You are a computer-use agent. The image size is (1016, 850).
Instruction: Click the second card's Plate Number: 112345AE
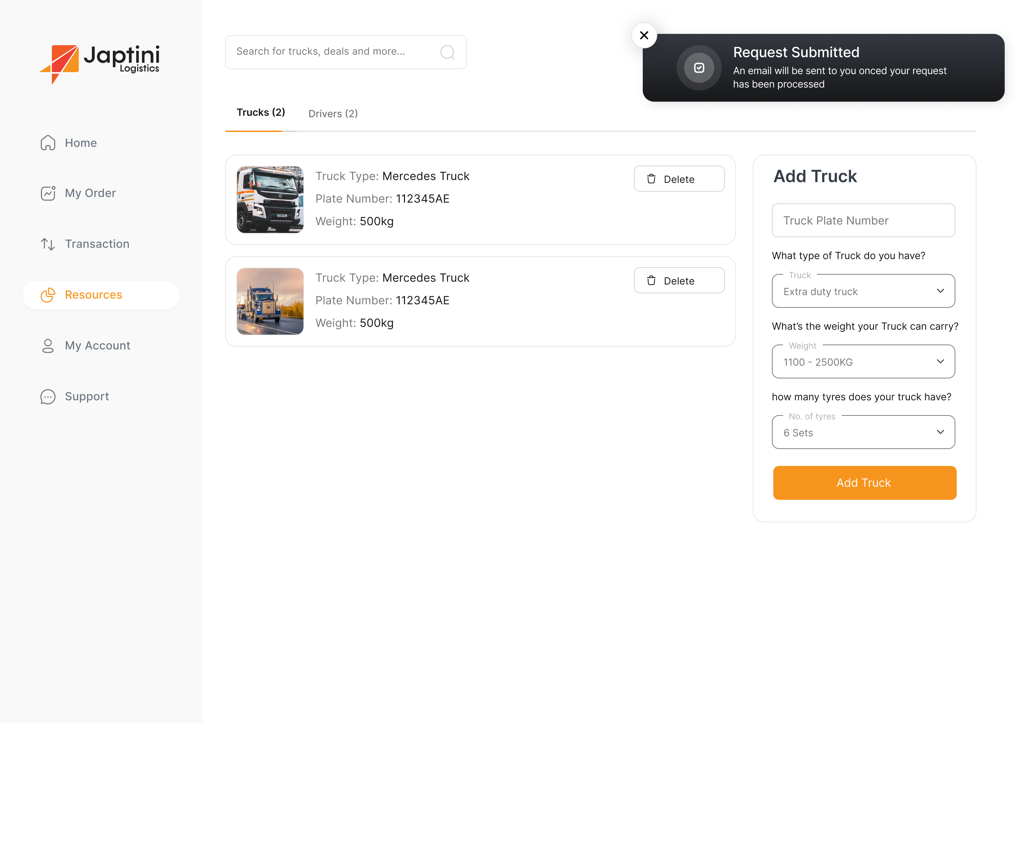pyautogui.click(x=382, y=301)
